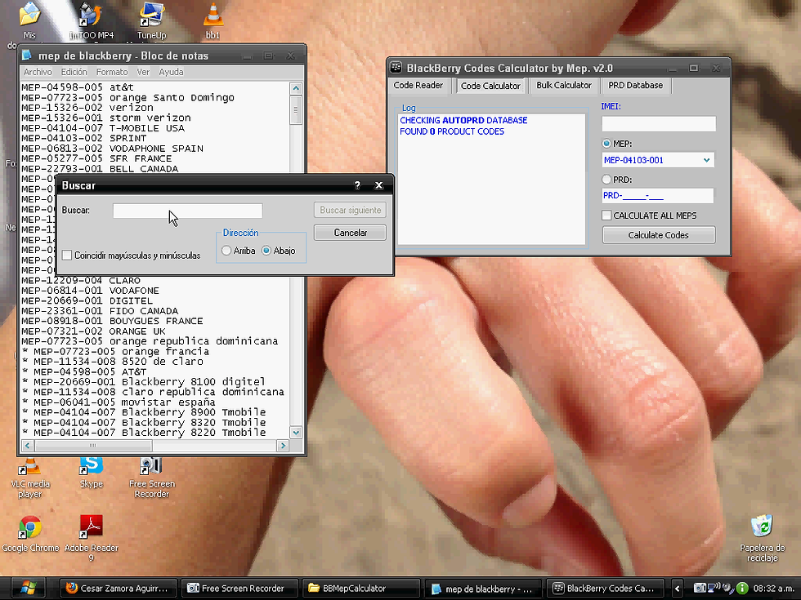The width and height of the screenshot is (801, 600).
Task: Click the taskbar clock showing 08:32 a.m.
Action: 773,589
